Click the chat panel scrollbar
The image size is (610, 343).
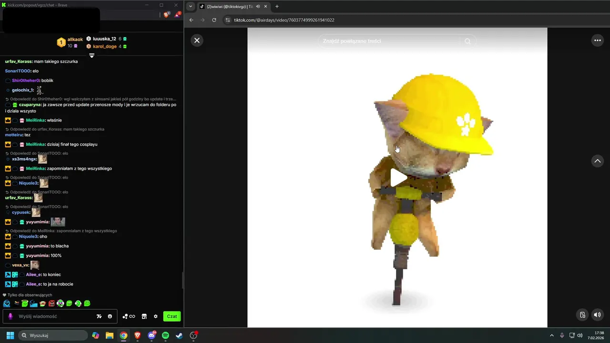pyautogui.click(x=183, y=281)
